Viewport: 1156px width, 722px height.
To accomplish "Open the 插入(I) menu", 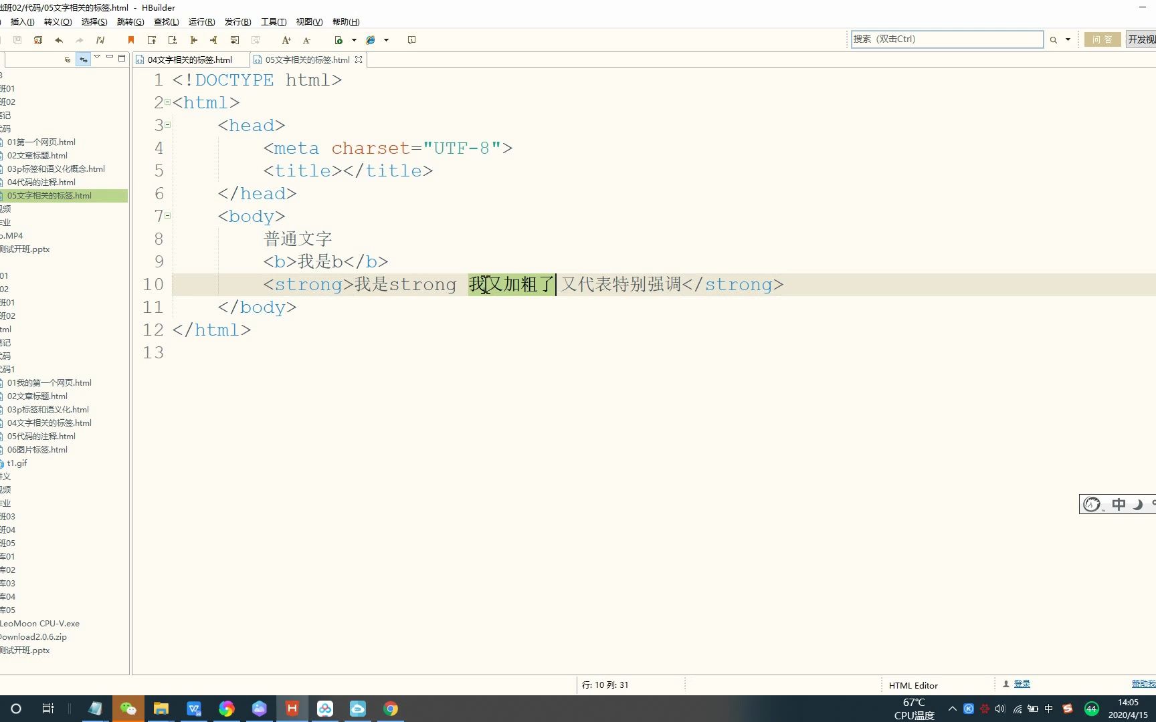I will (x=22, y=22).
